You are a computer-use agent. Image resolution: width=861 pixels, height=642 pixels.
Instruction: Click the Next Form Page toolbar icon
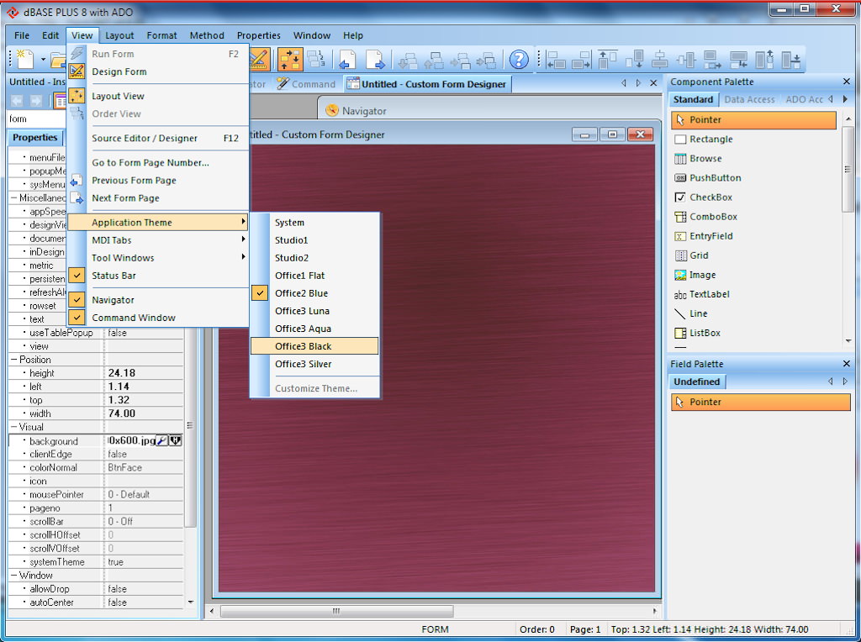tap(374, 60)
